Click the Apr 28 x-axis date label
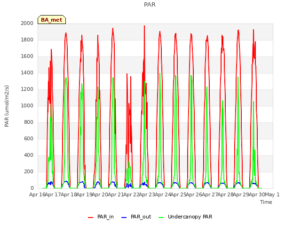Screen dimensions: 301x226 click(x=226, y=194)
